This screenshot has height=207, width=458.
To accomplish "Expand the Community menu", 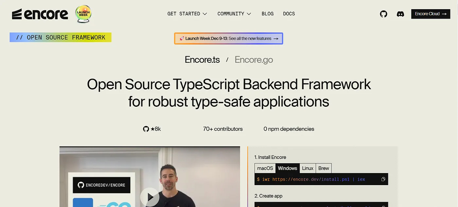I will pos(234,14).
